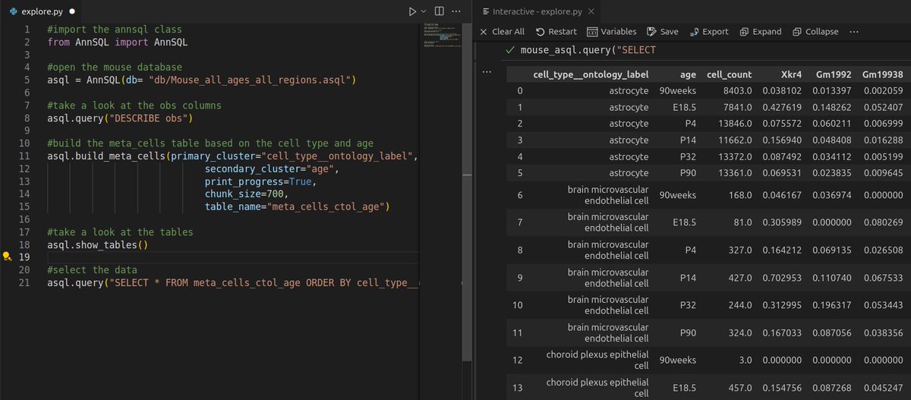Viewport: 911px width, 400px height.
Task: Click value 0.196317 in row 10
Action: click(x=831, y=304)
